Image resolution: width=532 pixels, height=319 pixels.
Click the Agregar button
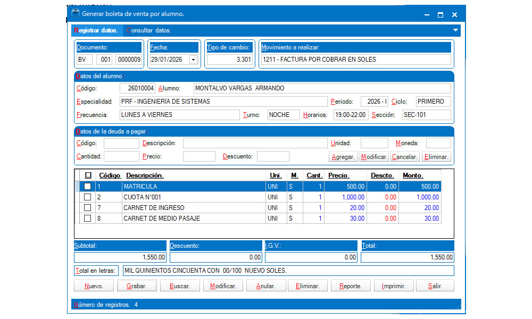[x=343, y=157]
